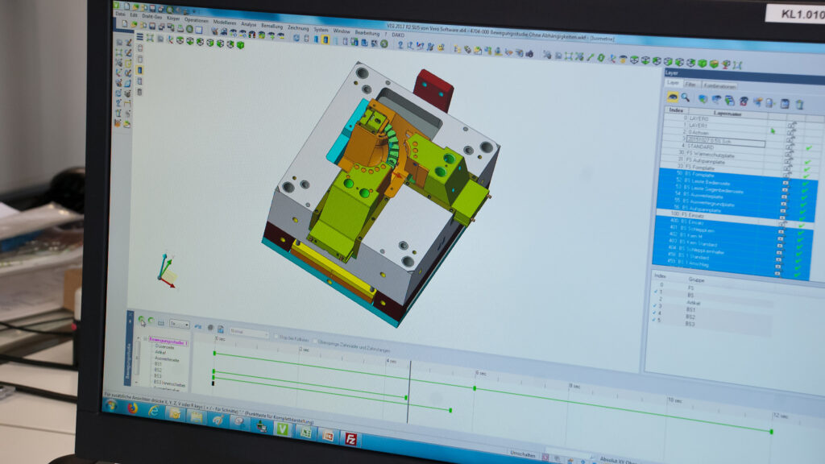The image size is (825, 464).
Task: Click the Windows Start orb
Action: [x=111, y=405]
